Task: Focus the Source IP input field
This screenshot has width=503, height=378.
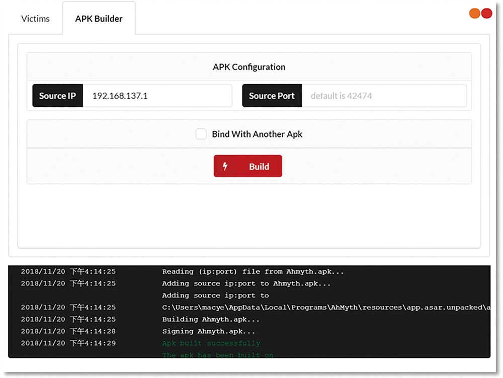Action: pos(157,96)
